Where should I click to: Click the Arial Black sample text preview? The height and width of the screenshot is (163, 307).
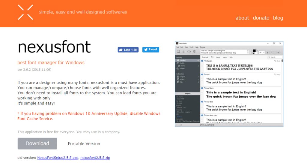[x=241, y=95]
